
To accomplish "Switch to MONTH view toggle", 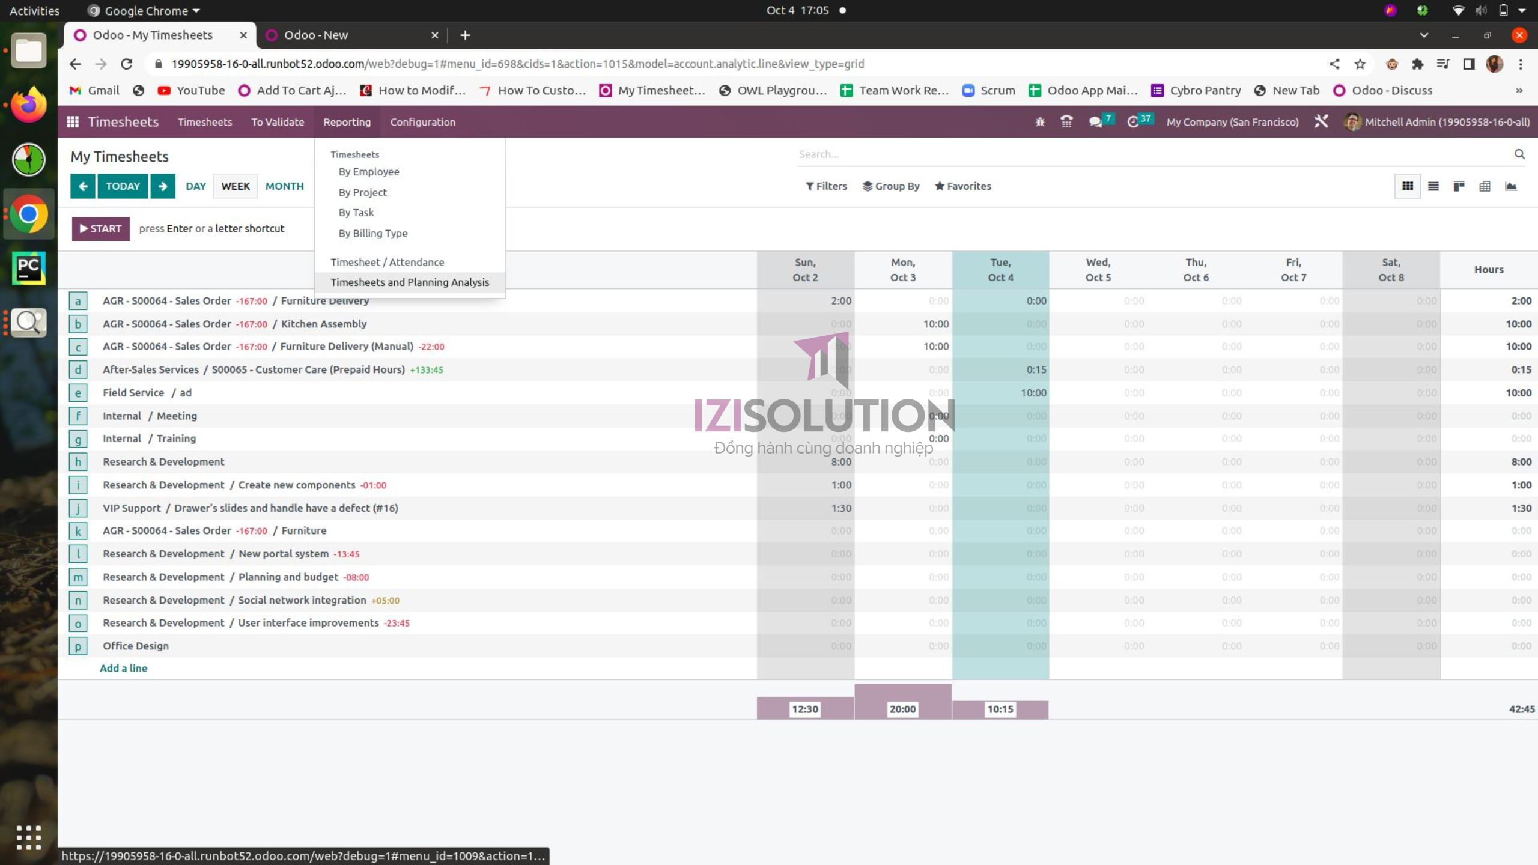I will (284, 186).
